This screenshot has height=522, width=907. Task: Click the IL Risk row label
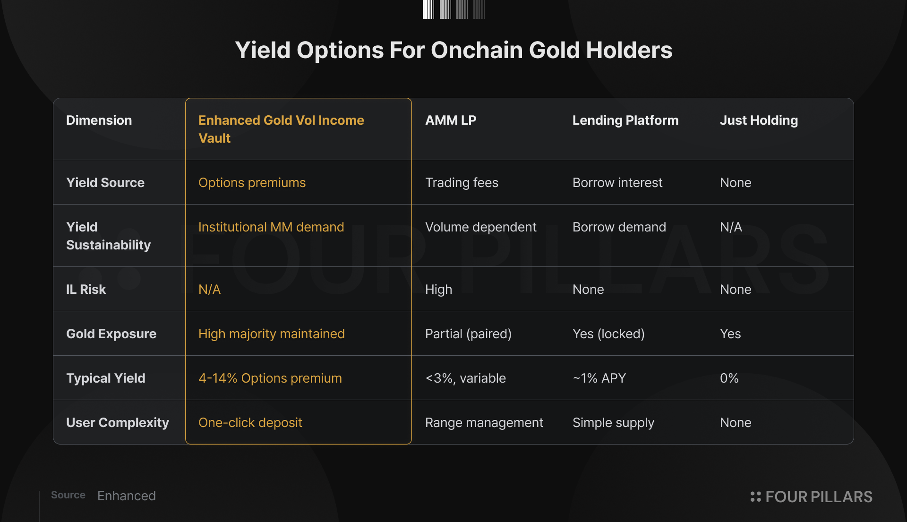click(x=86, y=289)
